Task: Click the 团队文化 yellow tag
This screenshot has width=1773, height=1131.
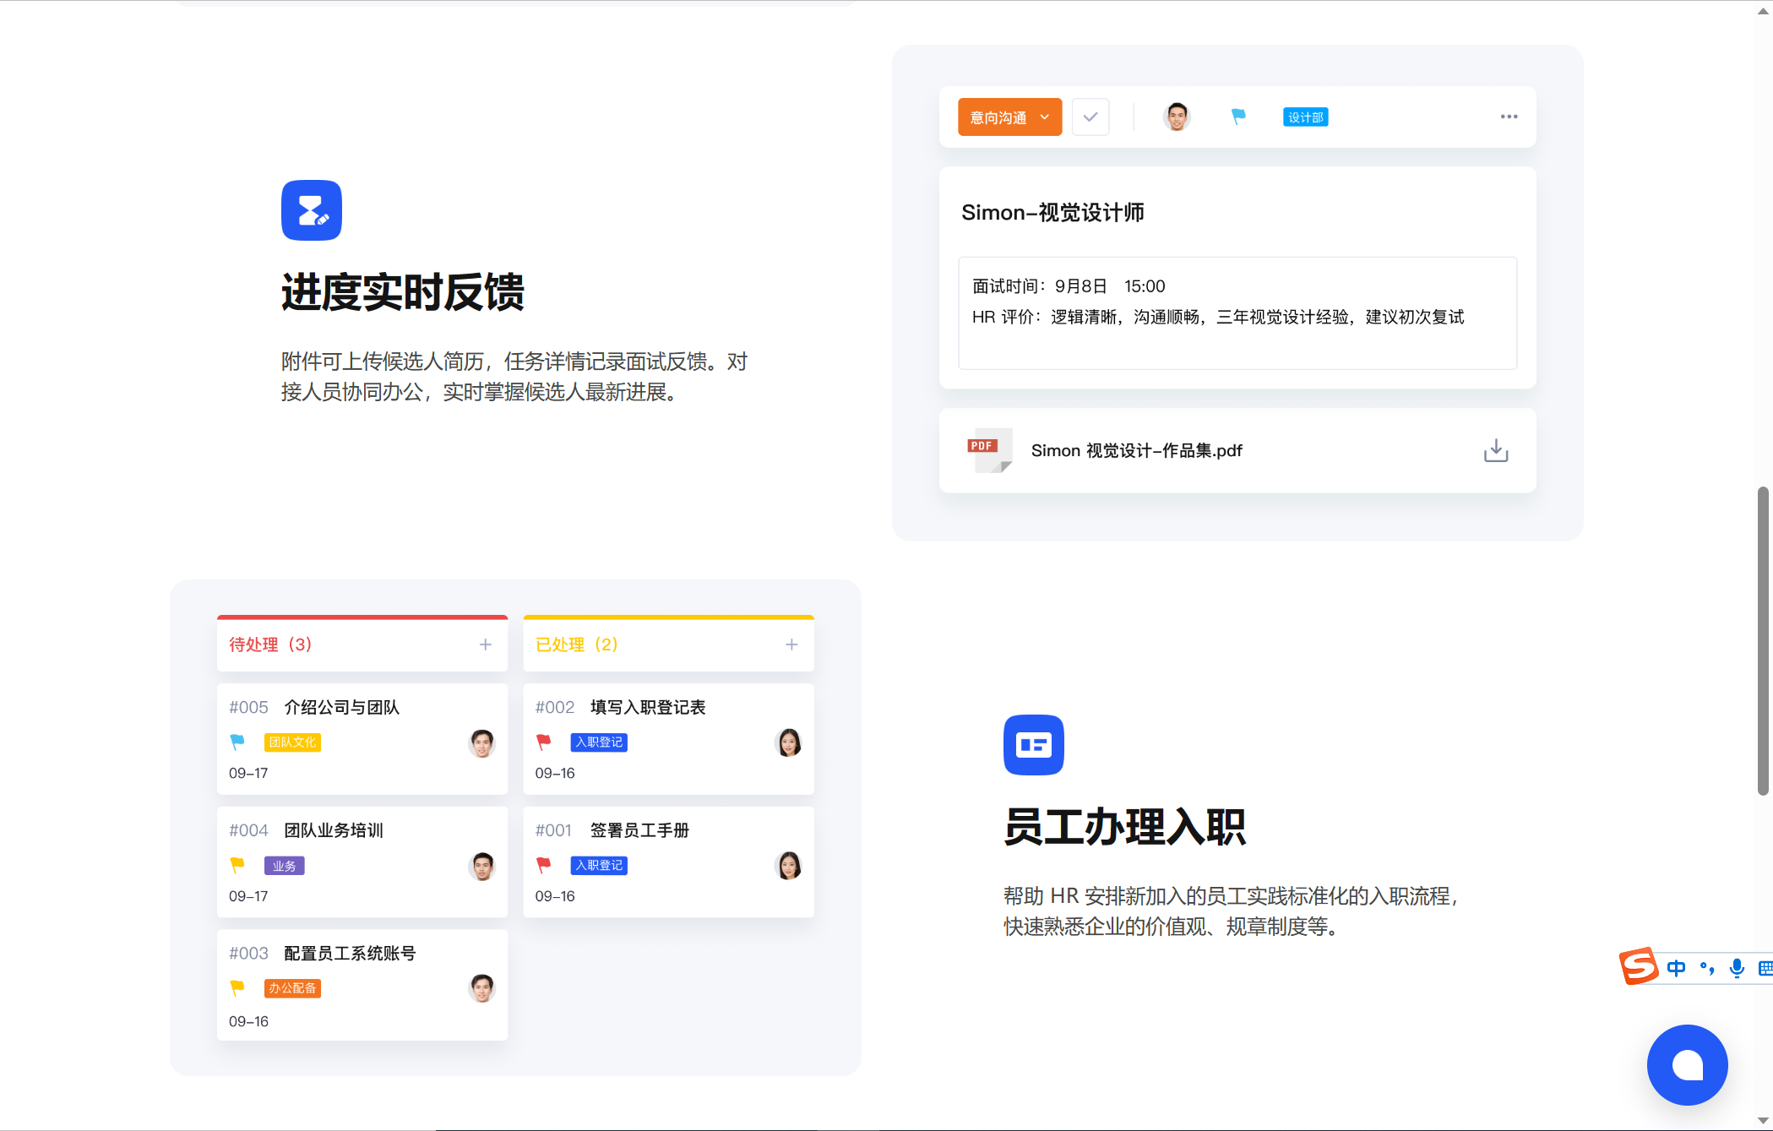Action: (292, 742)
